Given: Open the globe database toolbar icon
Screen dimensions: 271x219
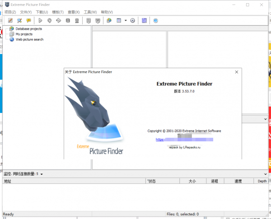Looking at the screenshot, I should pos(109,21).
